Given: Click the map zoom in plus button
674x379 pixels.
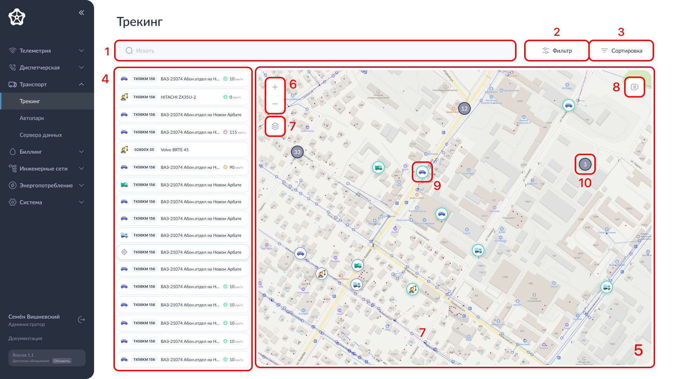Looking at the screenshot, I should pos(275,87).
